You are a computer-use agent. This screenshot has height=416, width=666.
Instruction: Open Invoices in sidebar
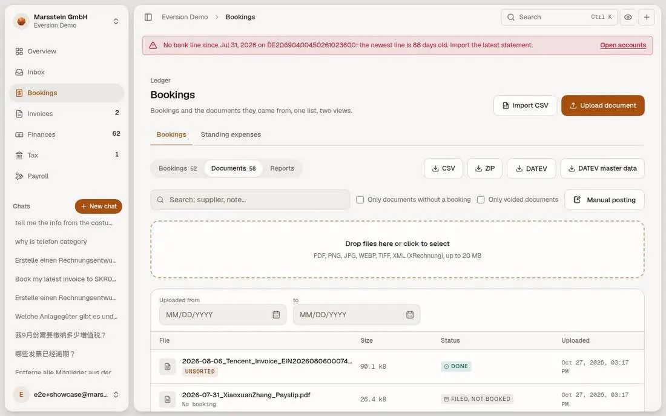66,114
